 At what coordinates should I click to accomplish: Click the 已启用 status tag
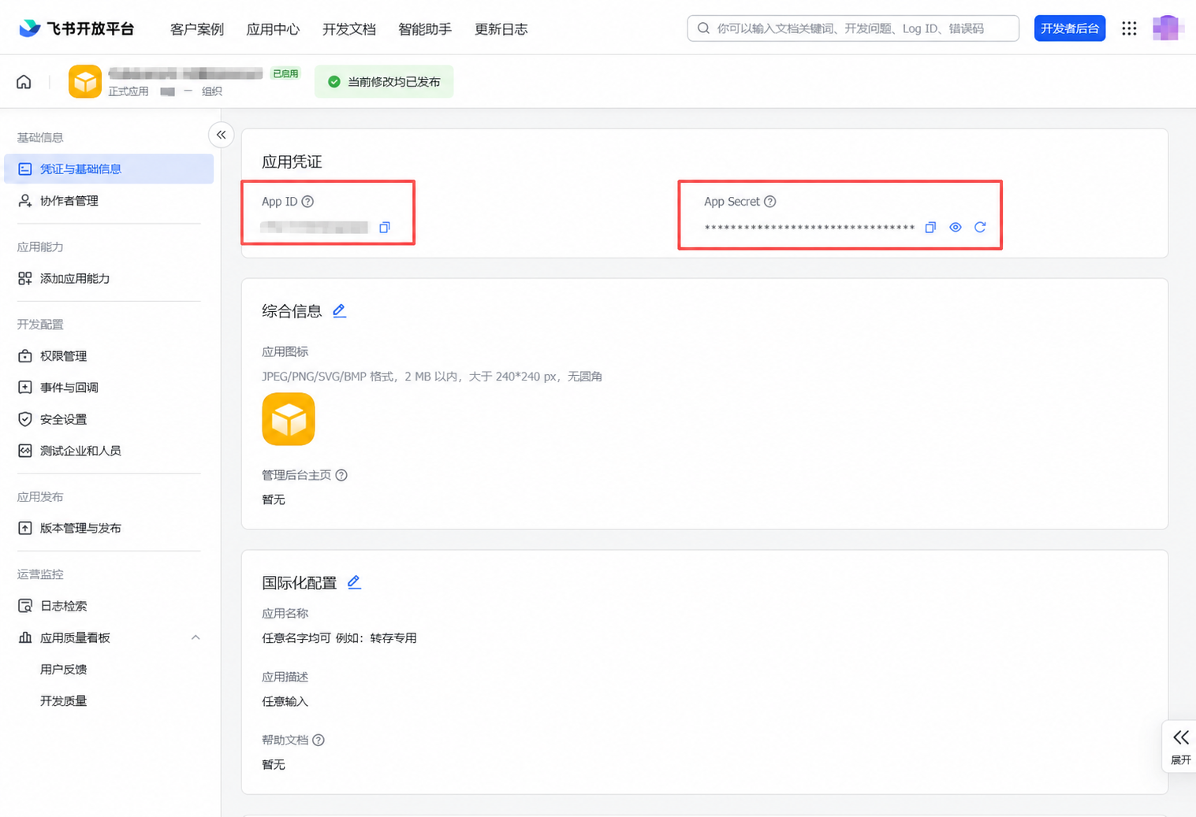click(285, 73)
